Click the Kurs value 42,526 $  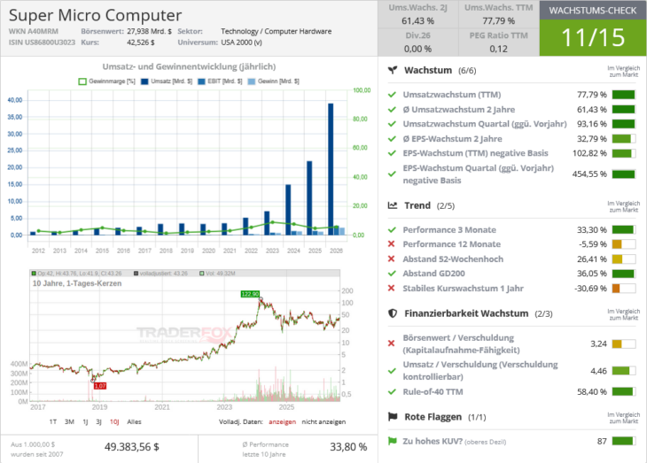pos(141,42)
